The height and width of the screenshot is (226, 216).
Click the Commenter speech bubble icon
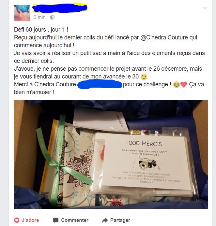click(x=55, y=220)
